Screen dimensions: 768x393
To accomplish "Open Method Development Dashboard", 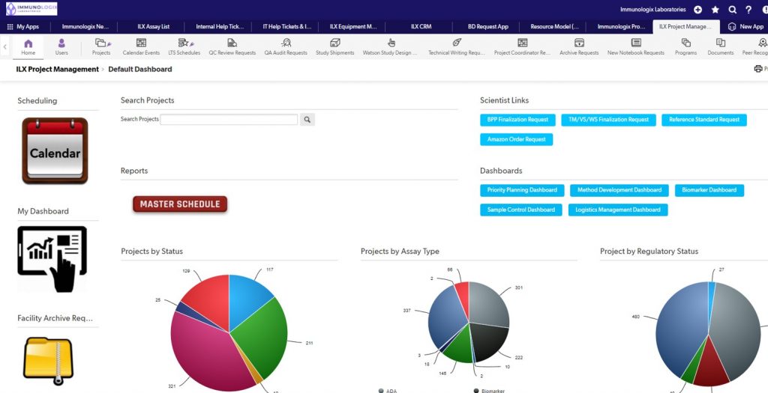I will coord(619,190).
